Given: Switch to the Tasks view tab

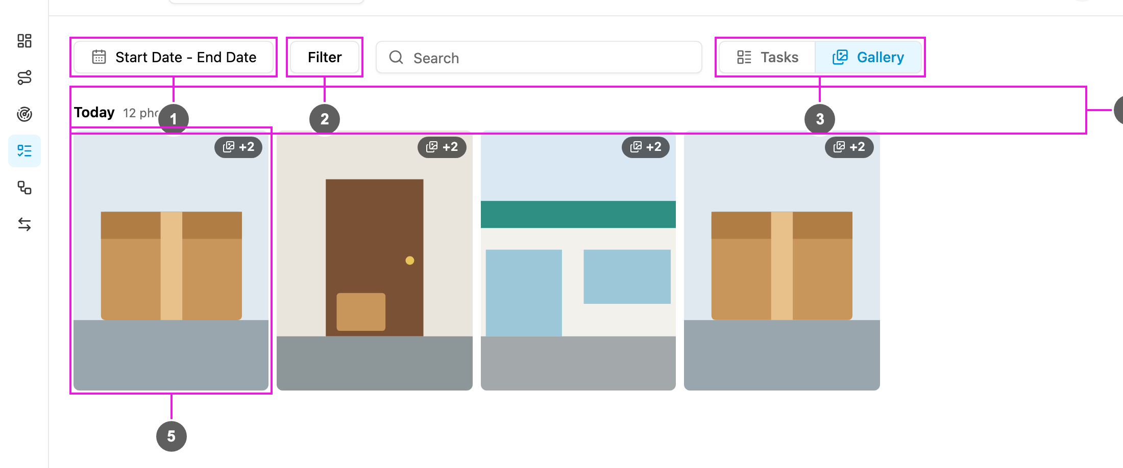Looking at the screenshot, I should [x=767, y=57].
